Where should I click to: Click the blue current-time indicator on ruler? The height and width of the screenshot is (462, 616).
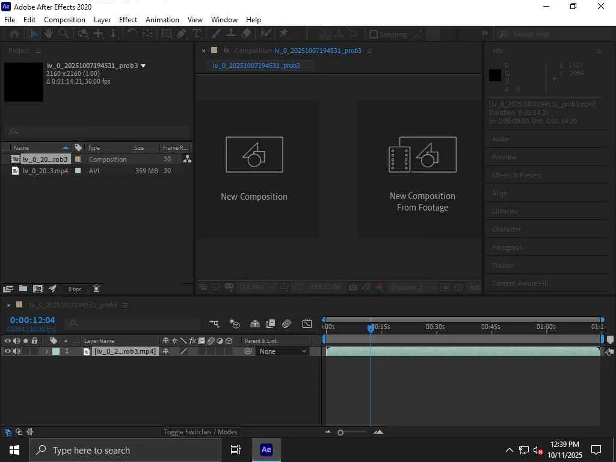(371, 328)
